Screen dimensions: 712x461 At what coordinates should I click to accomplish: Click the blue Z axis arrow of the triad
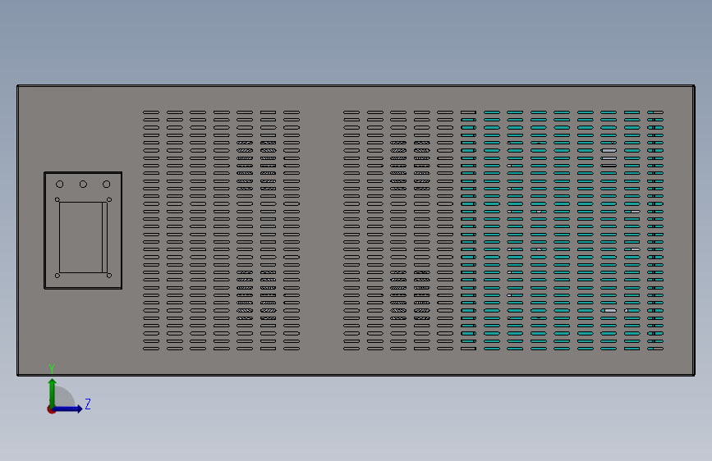67,409
